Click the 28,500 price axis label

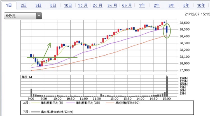point(185,29)
